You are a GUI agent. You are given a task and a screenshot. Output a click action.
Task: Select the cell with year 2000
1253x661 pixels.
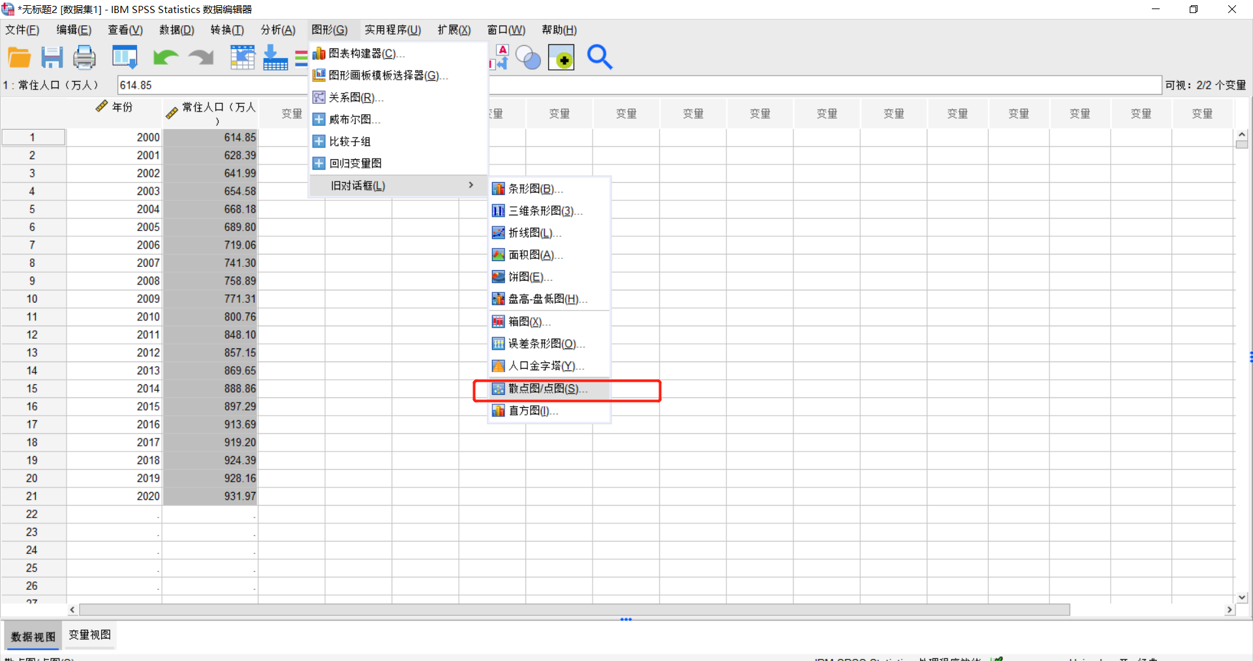[114, 138]
